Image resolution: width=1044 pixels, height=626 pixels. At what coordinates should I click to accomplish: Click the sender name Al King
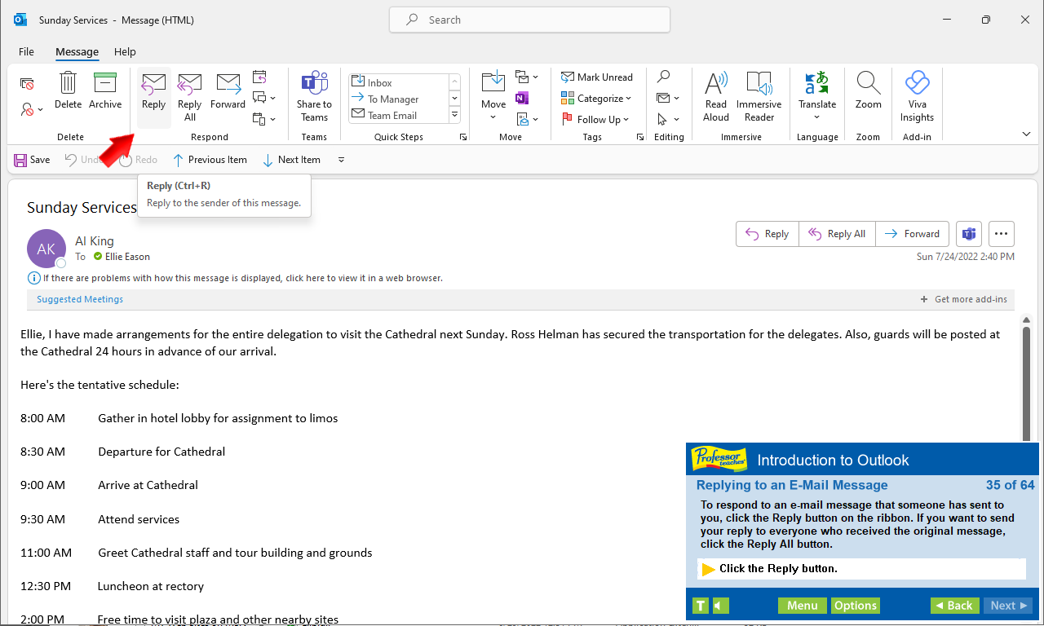[x=95, y=241]
